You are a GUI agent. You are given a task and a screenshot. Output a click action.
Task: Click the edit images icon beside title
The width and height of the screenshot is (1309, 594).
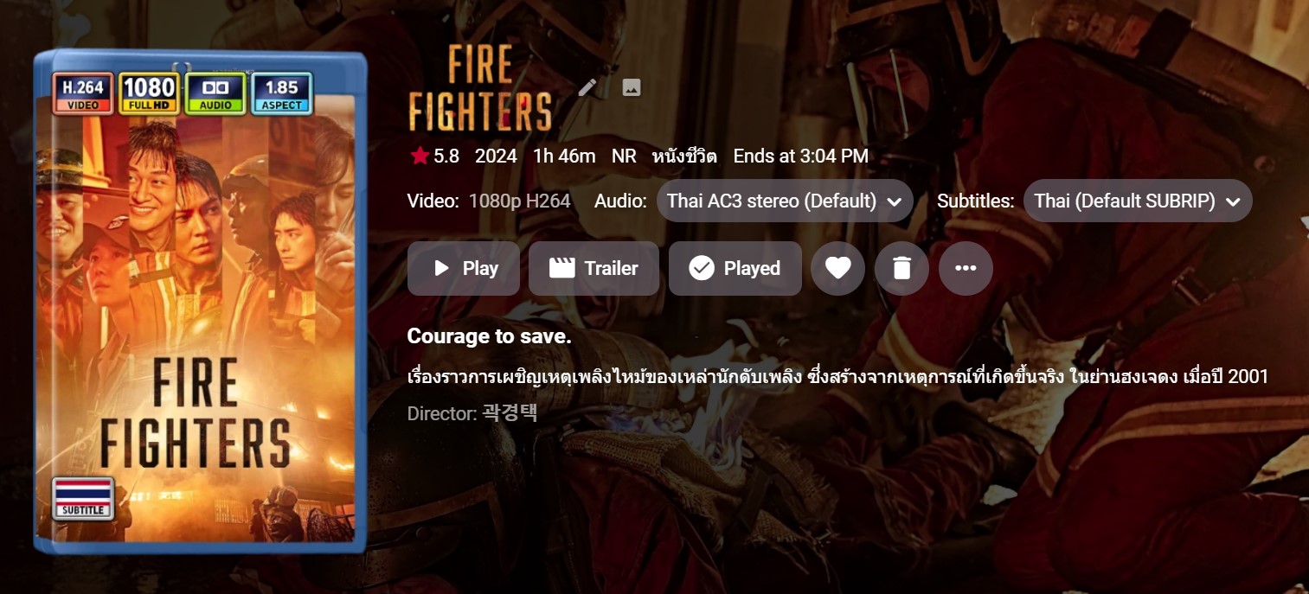tap(632, 87)
